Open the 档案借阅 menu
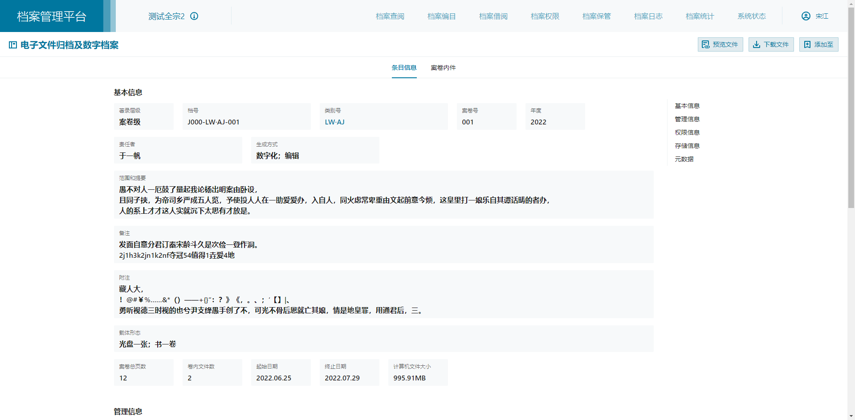The width and height of the screenshot is (855, 420). pyautogui.click(x=493, y=16)
